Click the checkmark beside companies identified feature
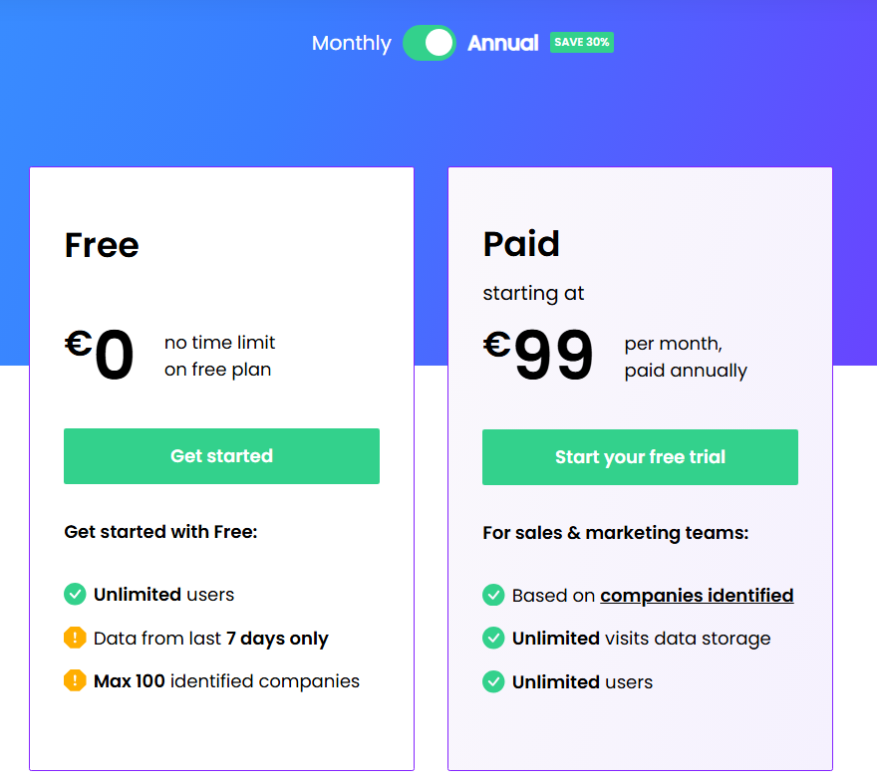This screenshot has width=877, height=784. coord(493,595)
